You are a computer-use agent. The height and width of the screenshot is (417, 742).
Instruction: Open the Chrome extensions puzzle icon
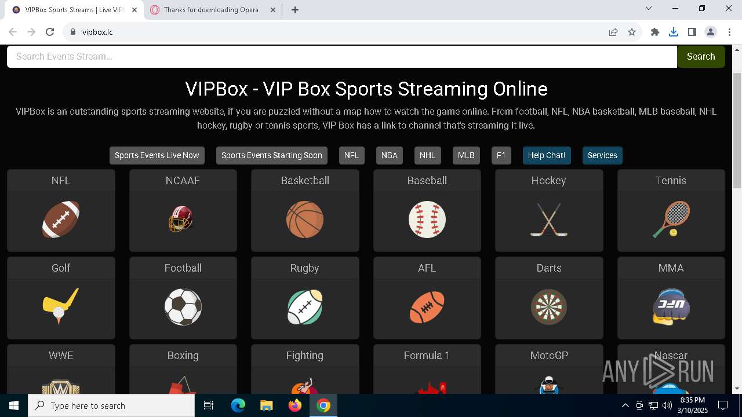655,32
